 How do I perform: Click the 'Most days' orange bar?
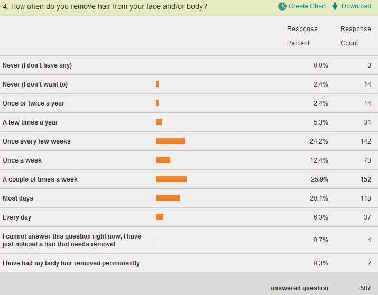coord(168,198)
